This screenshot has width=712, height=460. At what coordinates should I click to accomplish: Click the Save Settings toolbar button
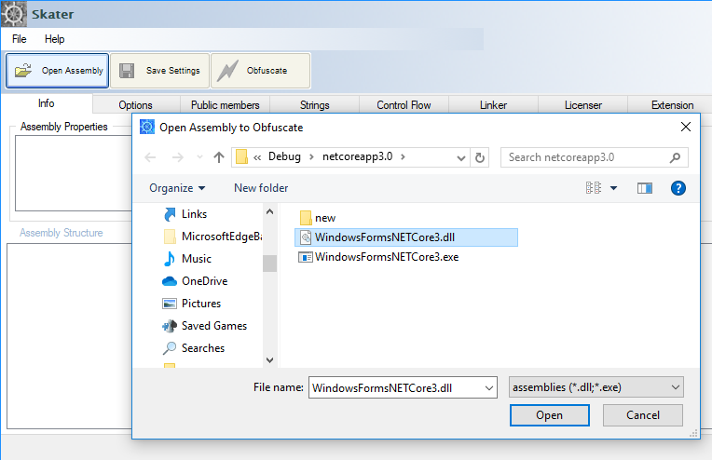160,71
